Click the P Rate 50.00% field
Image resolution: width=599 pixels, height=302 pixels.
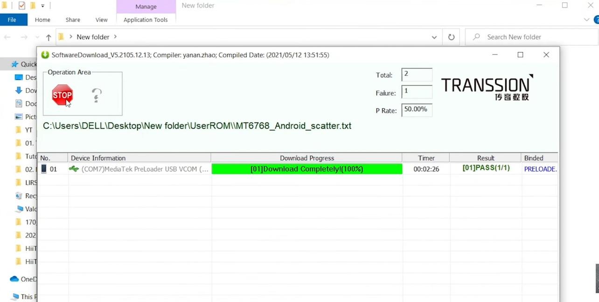click(417, 110)
